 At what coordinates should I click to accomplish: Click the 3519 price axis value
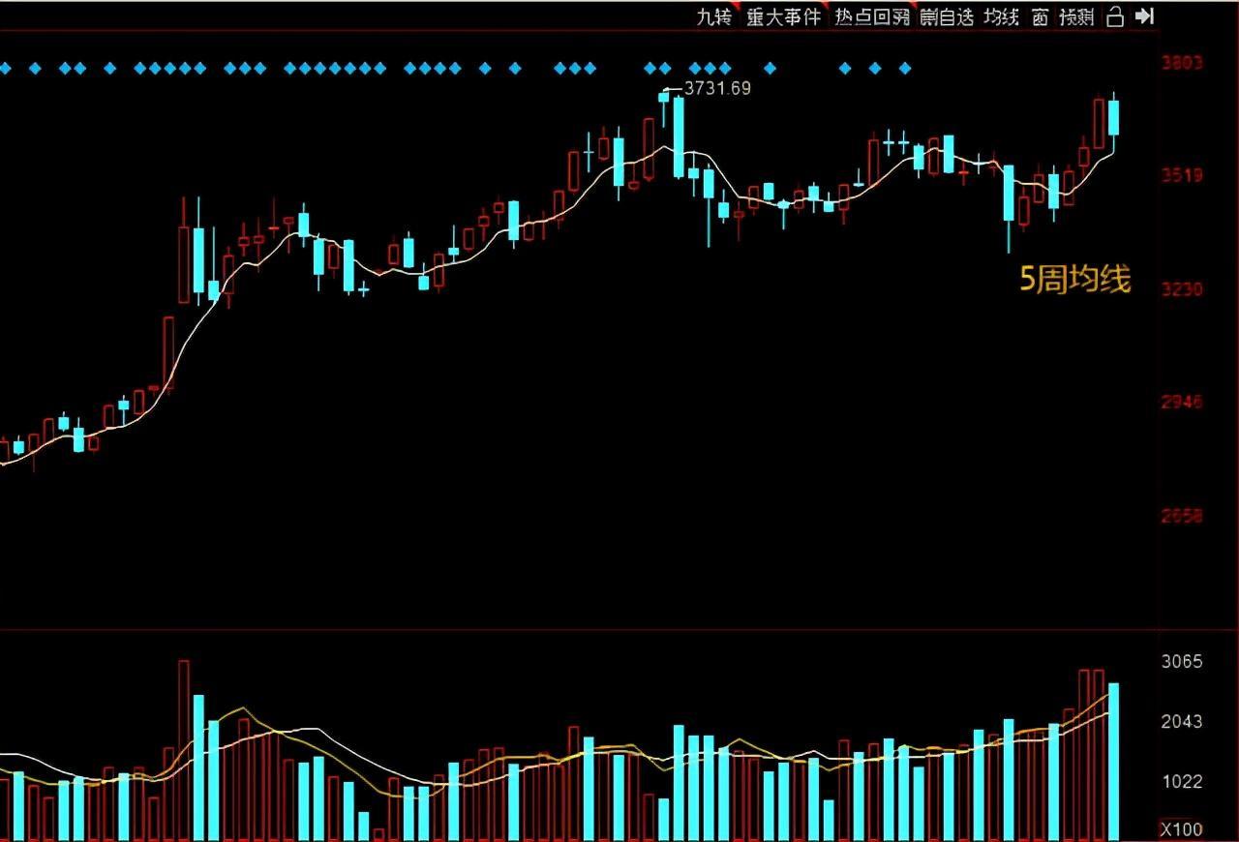[x=1182, y=175]
